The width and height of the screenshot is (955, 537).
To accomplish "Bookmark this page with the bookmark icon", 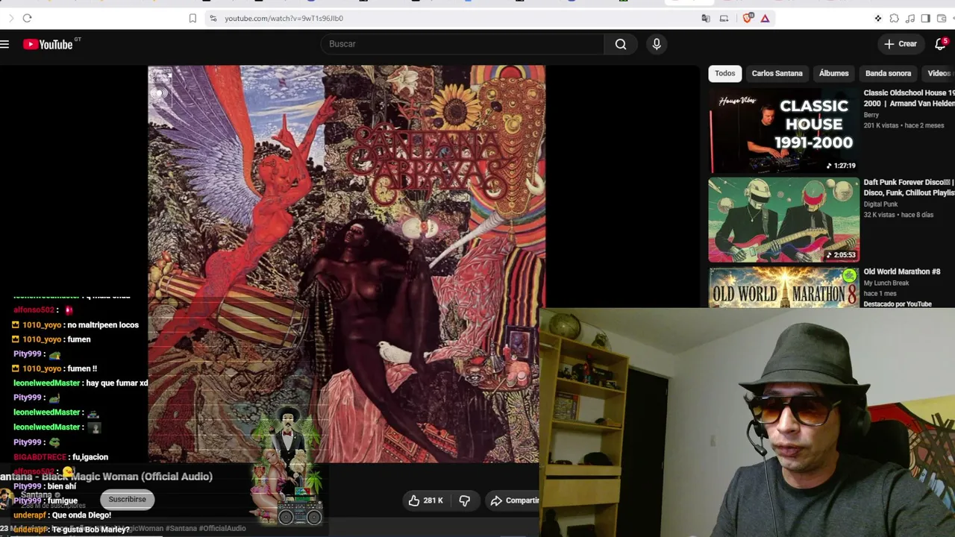I will [x=192, y=18].
